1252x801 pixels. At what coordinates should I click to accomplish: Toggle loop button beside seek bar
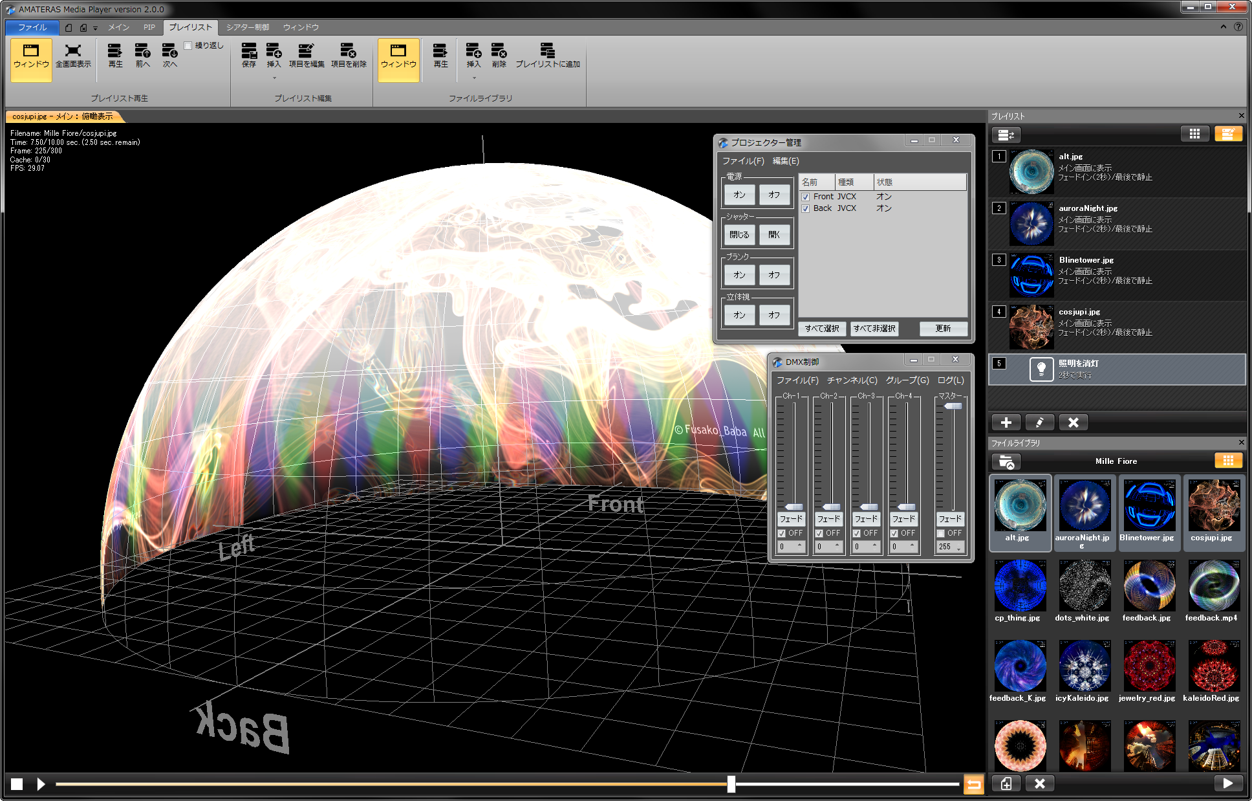974,784
